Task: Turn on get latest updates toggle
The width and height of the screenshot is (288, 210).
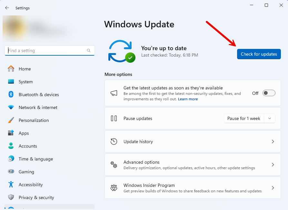Action: (x=269, y=93)
